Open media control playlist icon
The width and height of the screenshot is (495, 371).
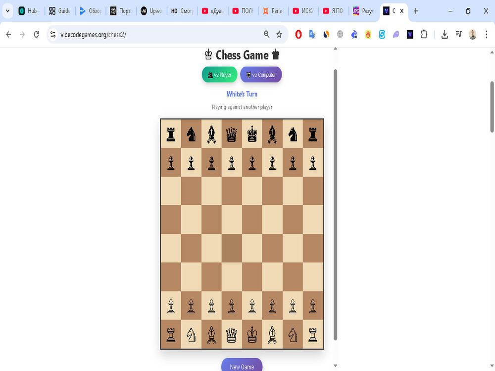459,34
